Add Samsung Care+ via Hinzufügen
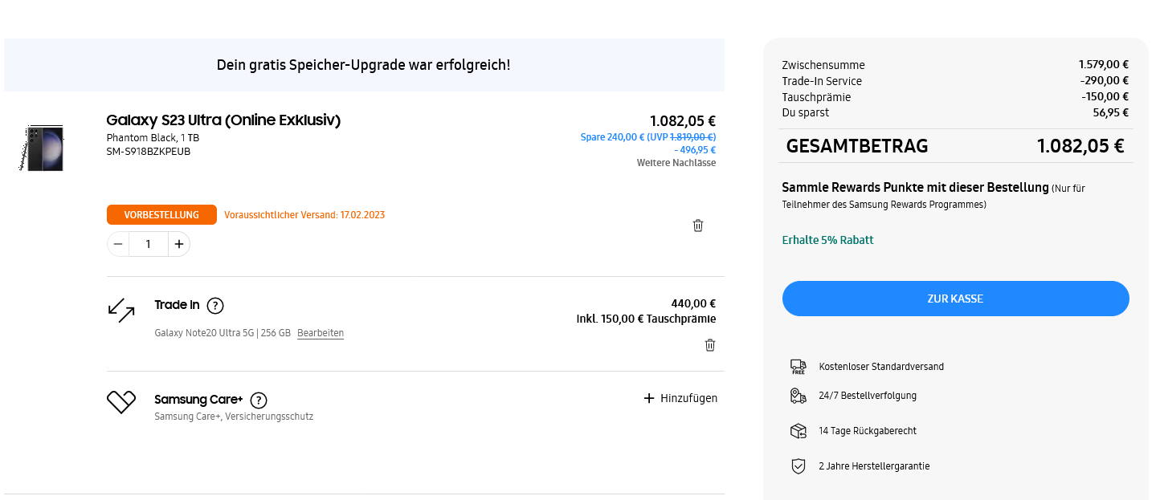The width and height of the screenshot is (1160, 500). (680, 398)
